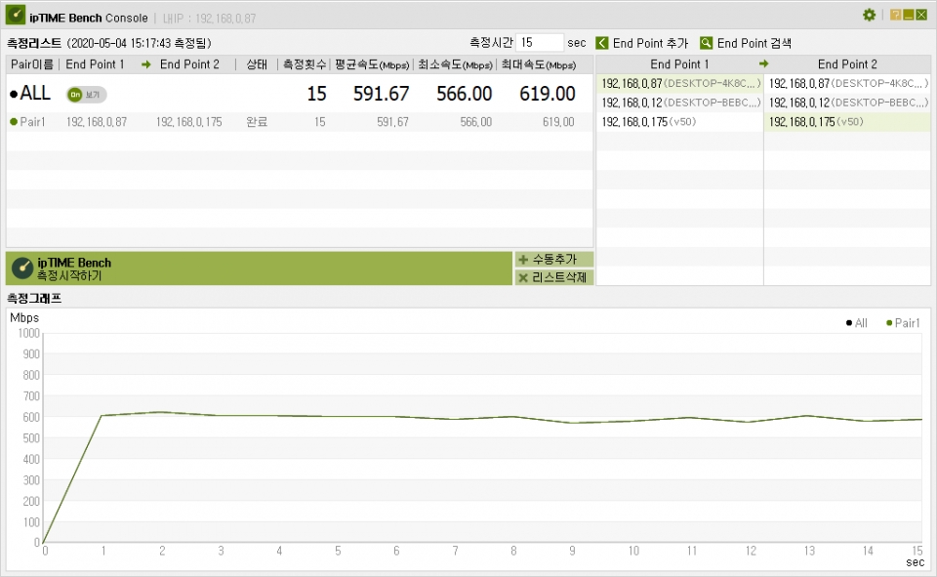Select the magnifier icon for End Point 검색
Screen dimensions: 937x577
point(706,43)
